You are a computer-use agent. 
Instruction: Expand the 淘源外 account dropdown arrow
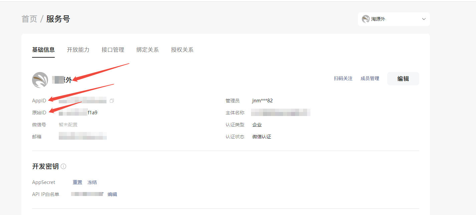point(424,19)
